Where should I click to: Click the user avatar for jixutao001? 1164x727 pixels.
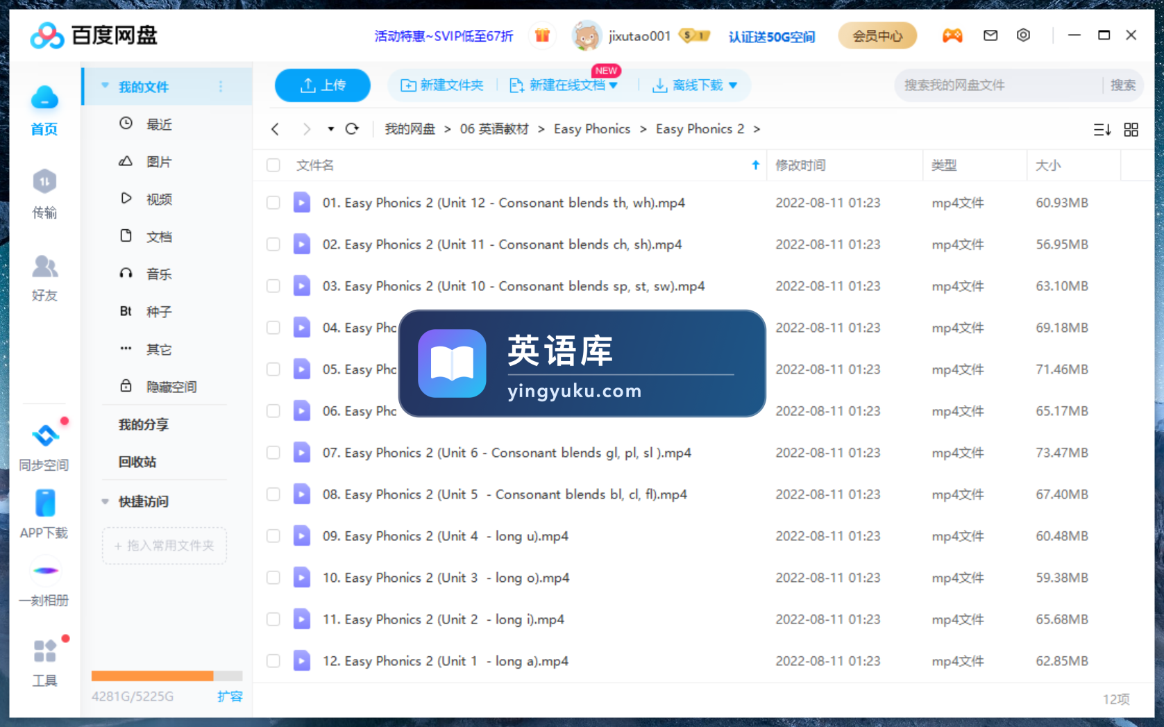(586, 35)
